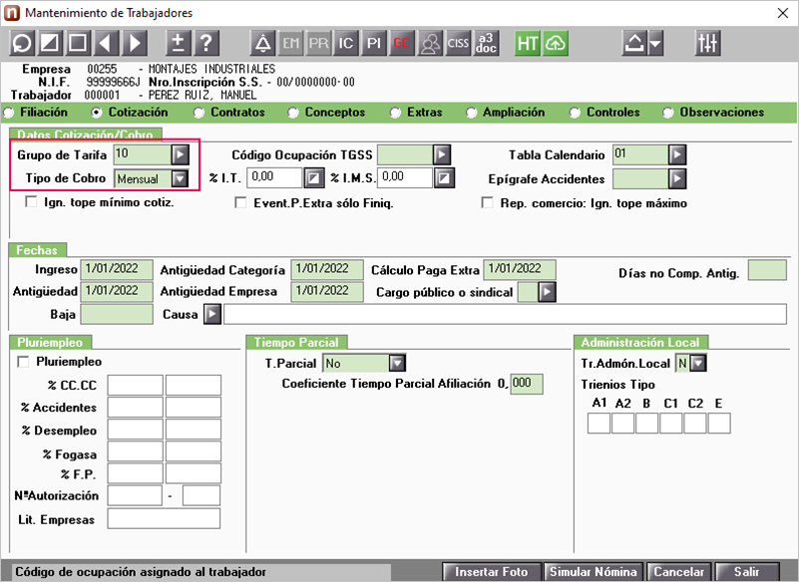
Task: Click the green HT toolbar icon
Action: point(528,43)
